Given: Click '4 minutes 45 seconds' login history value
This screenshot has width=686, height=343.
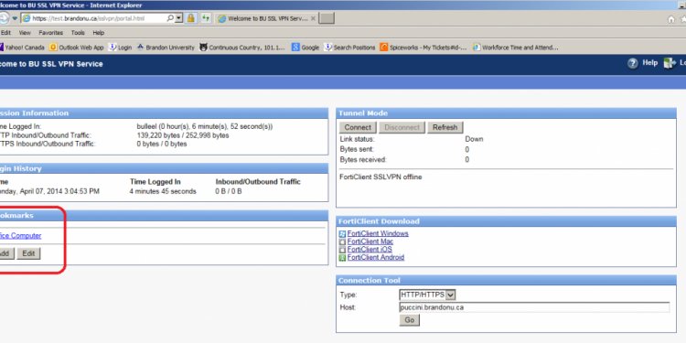Looking at the screenshot, I should [x=163, y=192].
